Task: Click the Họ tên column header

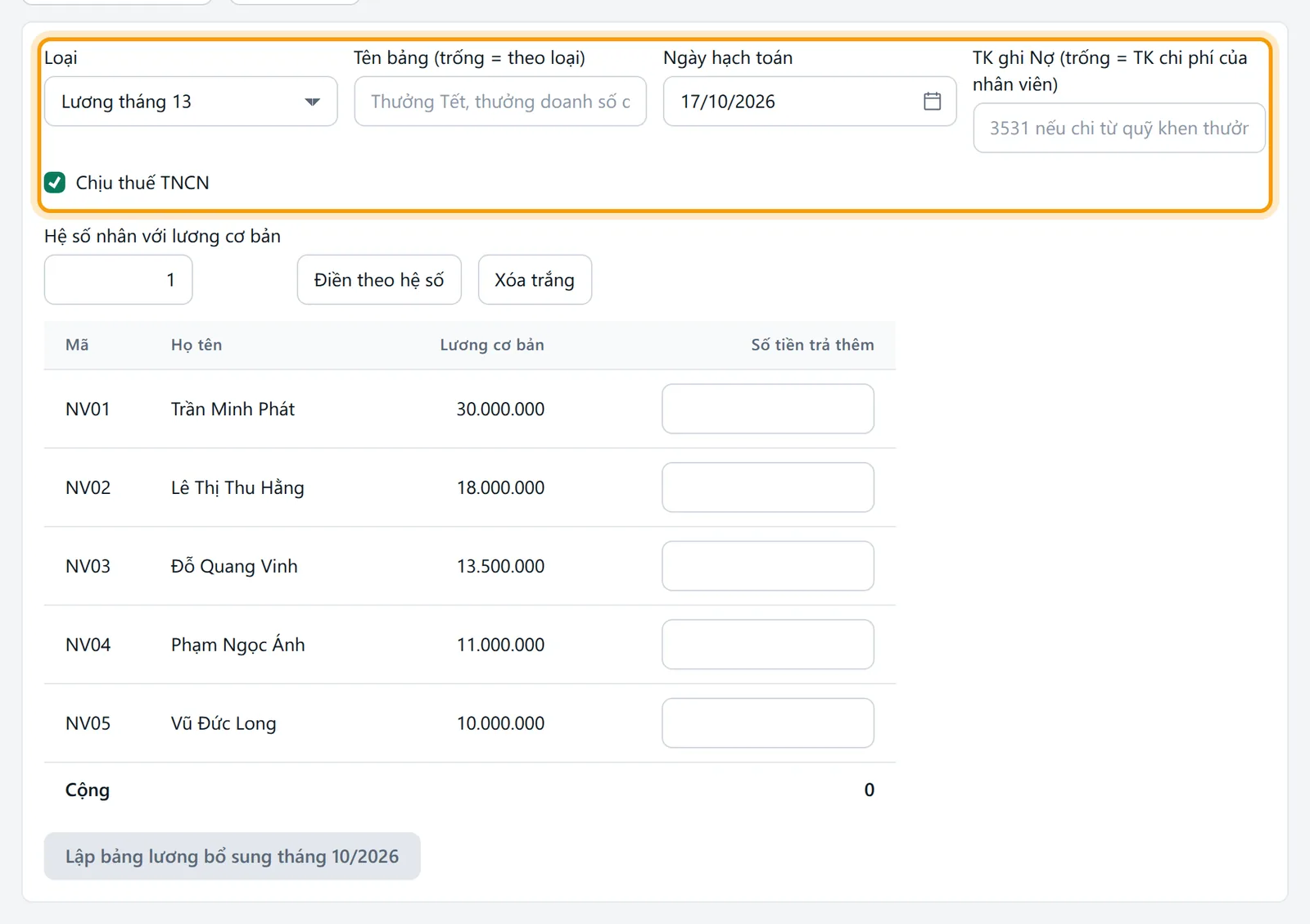Action: tap(196, 345)
